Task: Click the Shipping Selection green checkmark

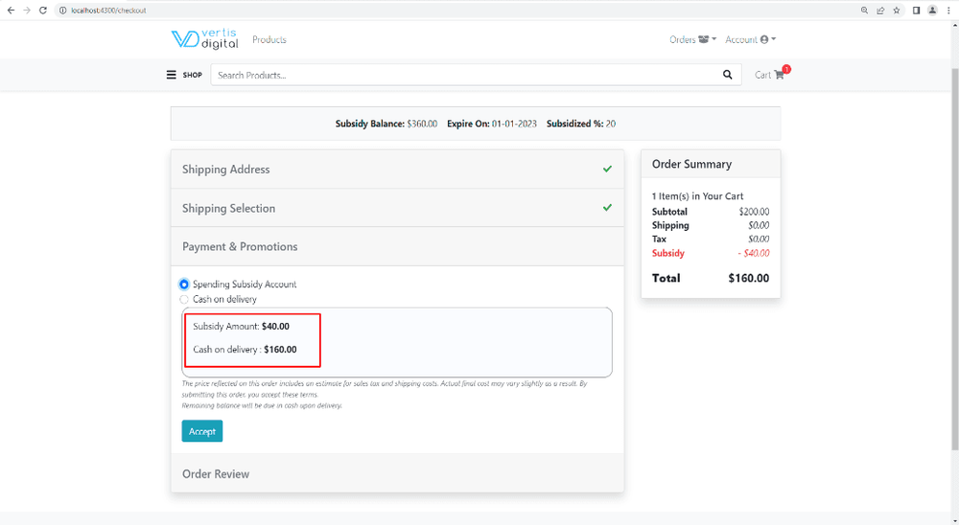Action: pyautogui.click(x=607, y=208)
